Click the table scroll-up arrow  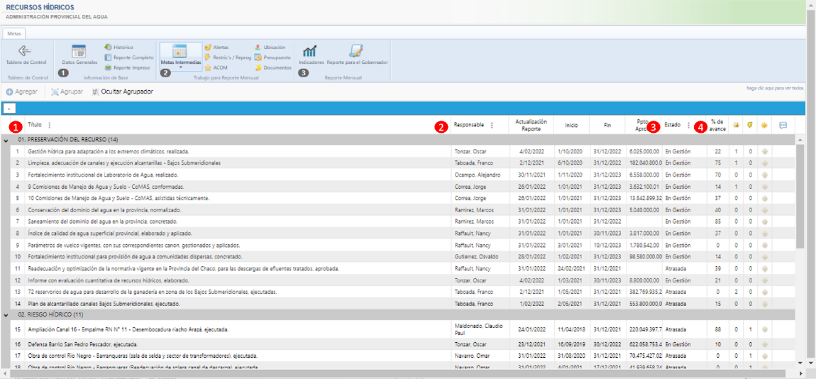pyautogui.click(x=800, y=139)
